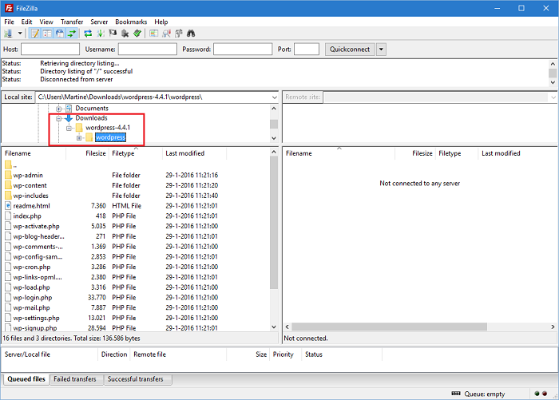Image resolution: width=559 pixels, height=400 pixels.
Task: Click the Host input field
Action: pyautogui.click(x=50, y=50)
